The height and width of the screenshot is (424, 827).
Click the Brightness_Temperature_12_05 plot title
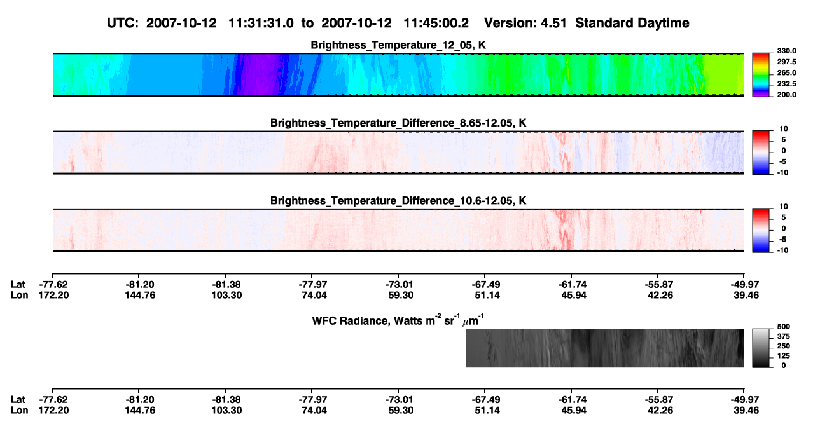coord(398,45)
